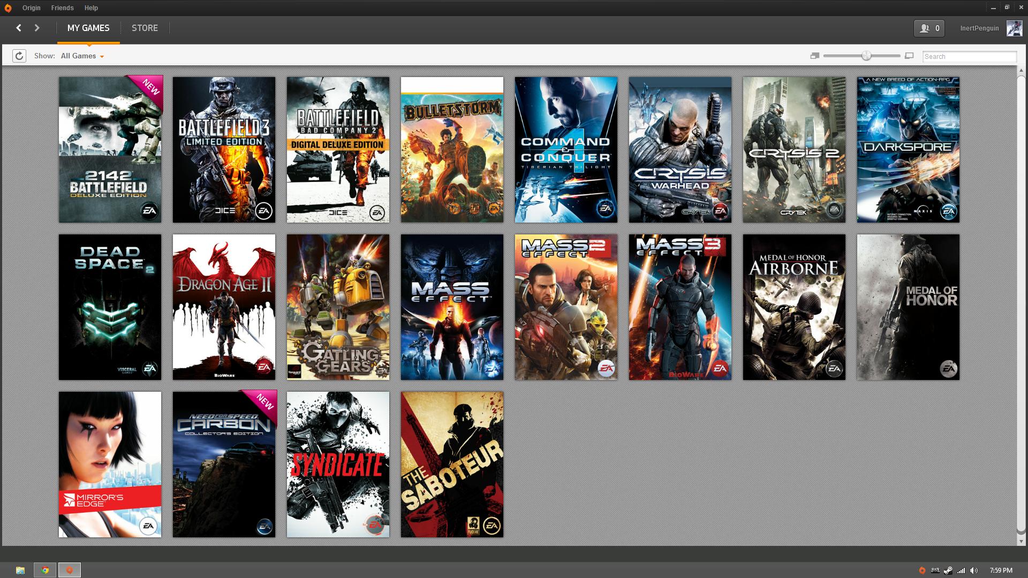1028x578 pixels.
Task: Click the small tiles view icon
Action: click(x=815, y=56)
